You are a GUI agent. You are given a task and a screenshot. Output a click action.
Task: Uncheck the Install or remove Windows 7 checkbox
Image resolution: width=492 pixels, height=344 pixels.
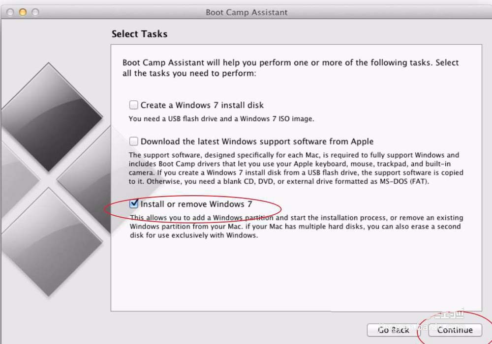pos(134,203)
